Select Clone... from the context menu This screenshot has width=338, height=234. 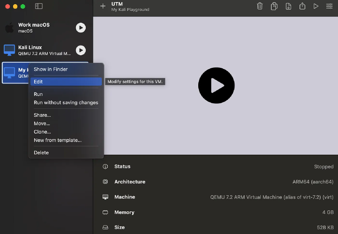42,132
